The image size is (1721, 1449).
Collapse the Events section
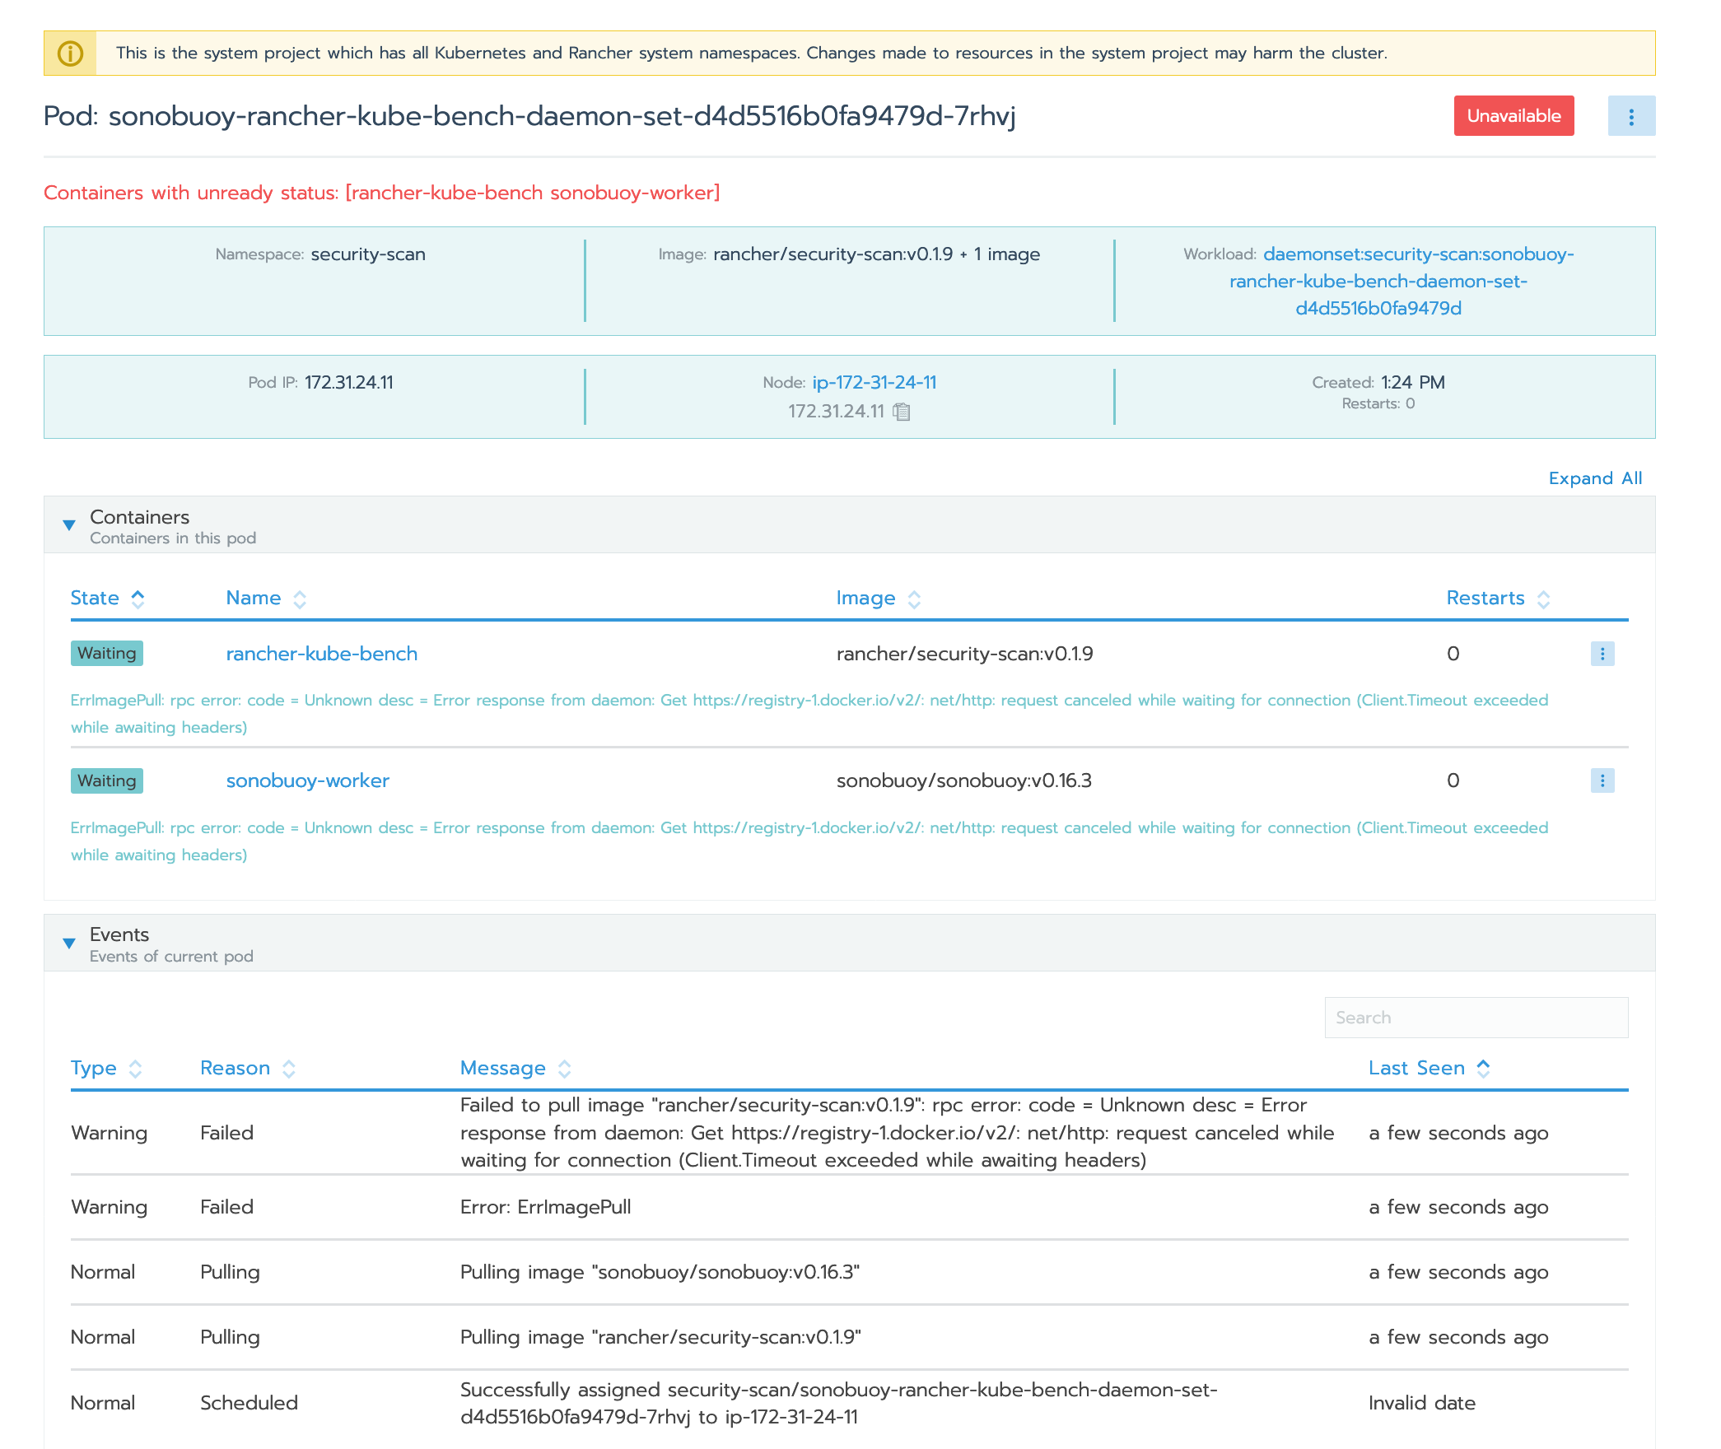69,943
